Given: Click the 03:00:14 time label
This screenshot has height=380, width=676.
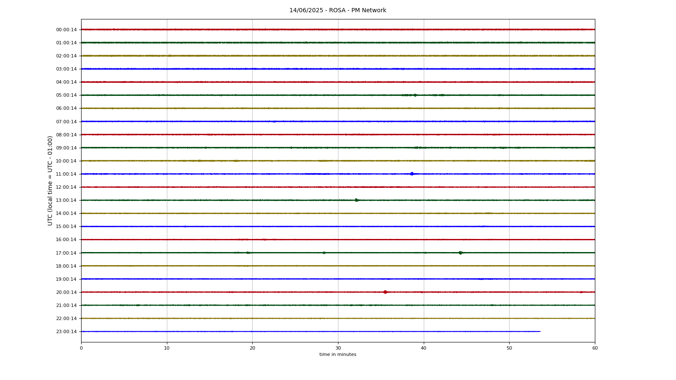Looking at the screenshot, I should pos(66,69).
